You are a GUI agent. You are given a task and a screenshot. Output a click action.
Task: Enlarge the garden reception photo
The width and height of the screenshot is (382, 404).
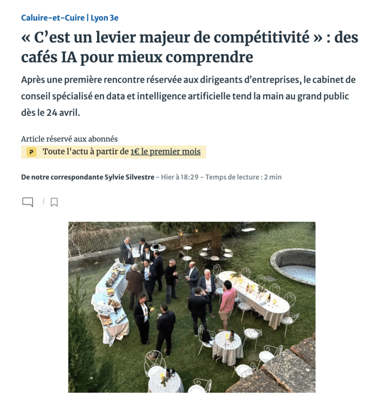(191, 307)
